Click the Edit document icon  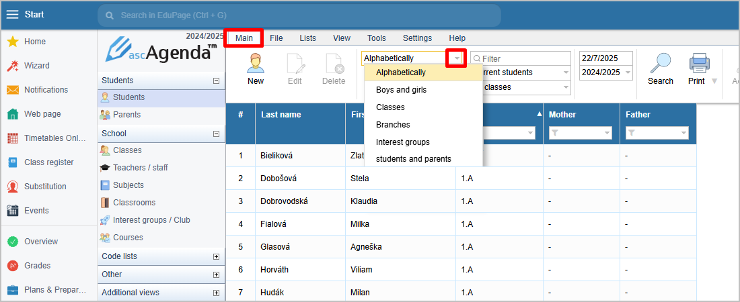(295, 63)
